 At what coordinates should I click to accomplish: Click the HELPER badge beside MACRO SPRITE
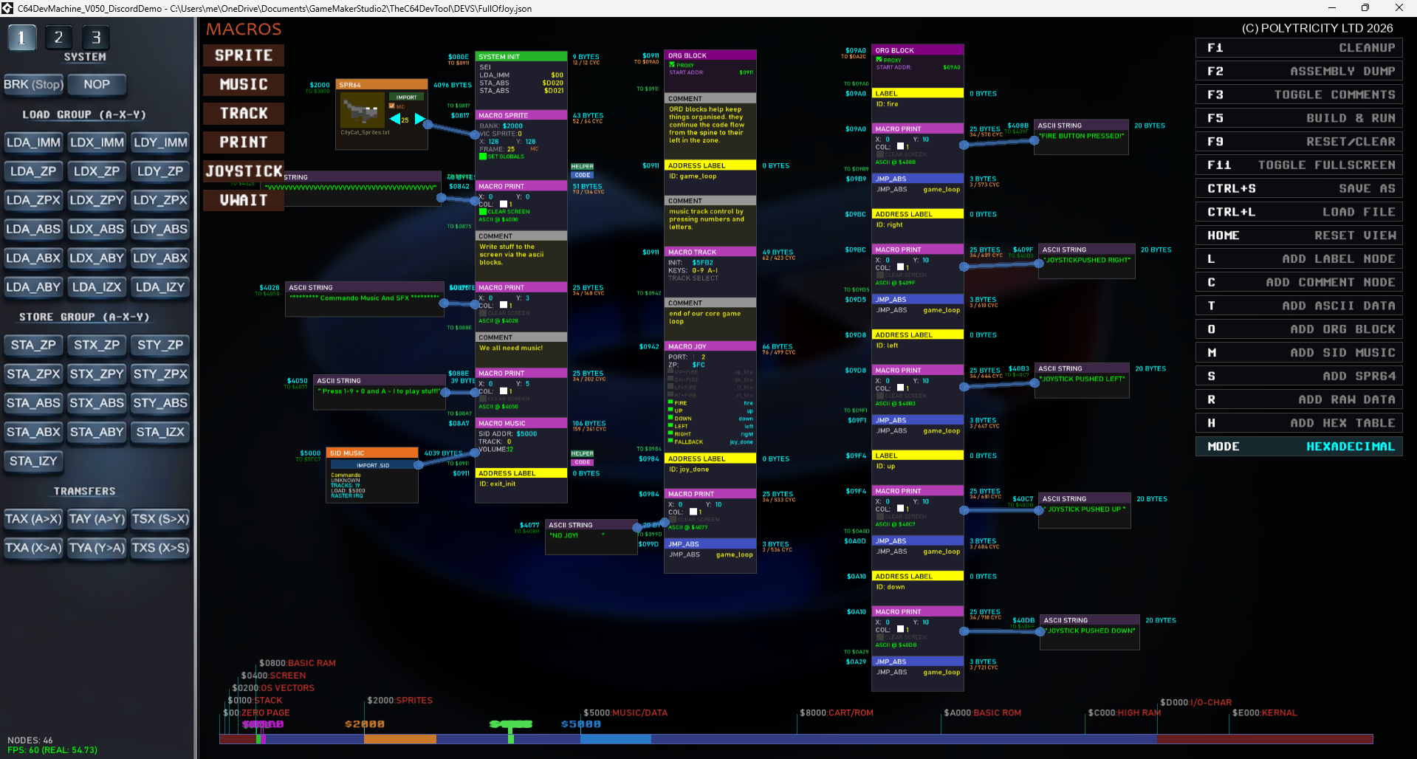click(582, 167)
